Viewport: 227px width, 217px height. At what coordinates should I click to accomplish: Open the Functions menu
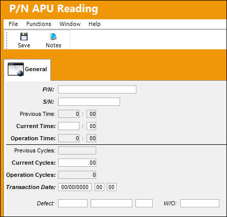coord(39,24)
